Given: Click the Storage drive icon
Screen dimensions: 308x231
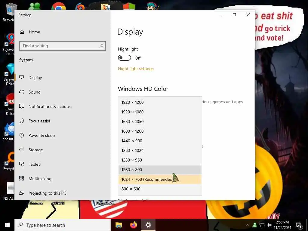Looking at the screenshot, I should 22,149.
